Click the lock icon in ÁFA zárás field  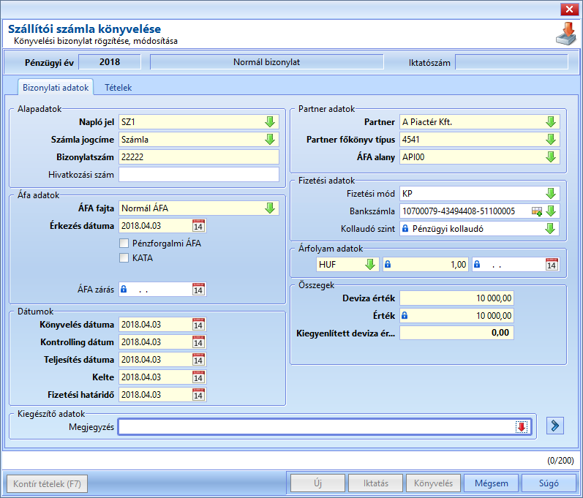(124, 289)
